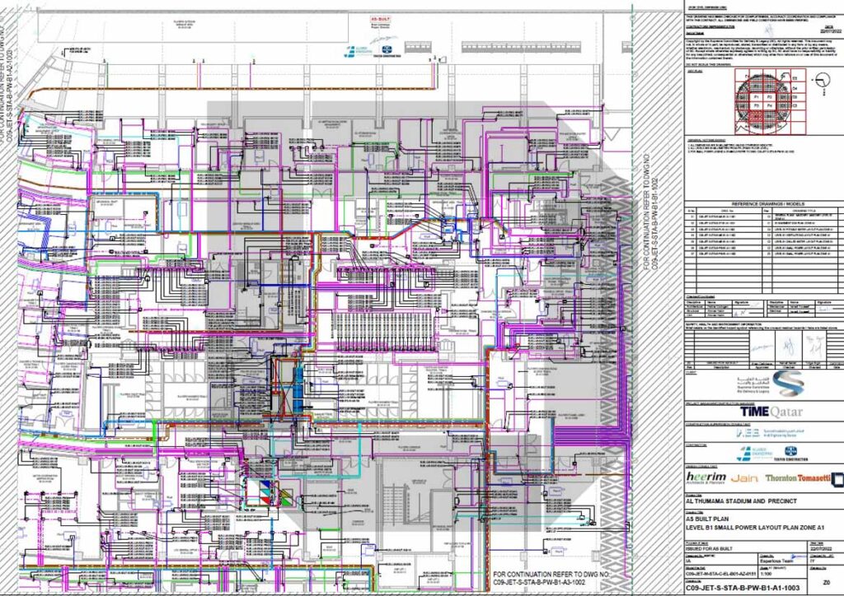Click the Thornton Tomasetti logo
This screenshot has width=844, height=596.
pyautogui.click(x=797, y=479)
